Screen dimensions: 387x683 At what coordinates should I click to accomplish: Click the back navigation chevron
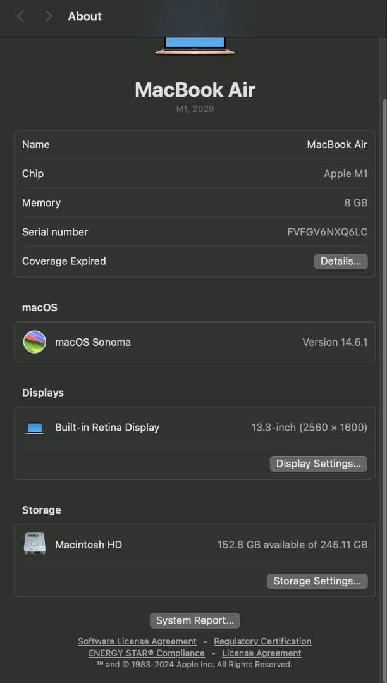[20, 16]
